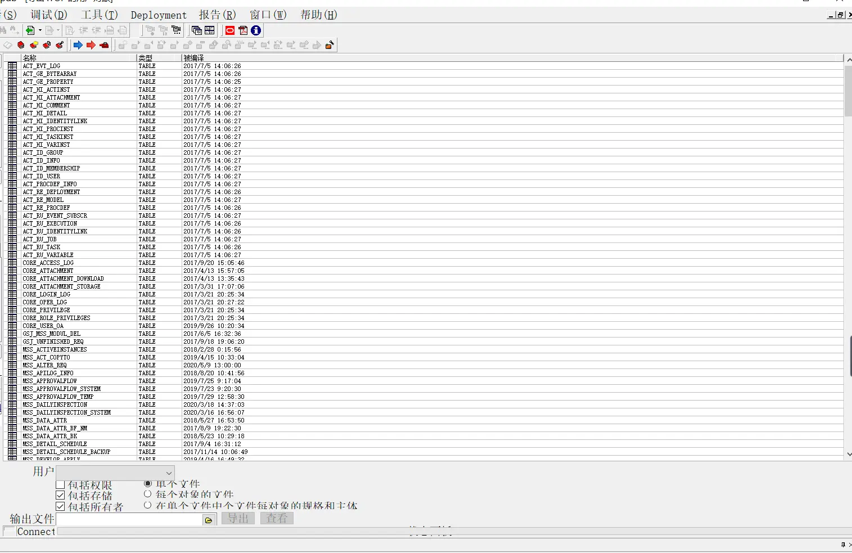
Task: Open the 调试(D) menu
Action: [x=49, y=15]
